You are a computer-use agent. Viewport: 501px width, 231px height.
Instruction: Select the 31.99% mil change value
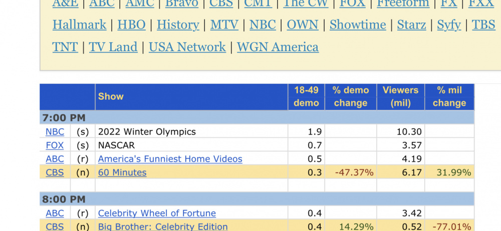(454, 172)
